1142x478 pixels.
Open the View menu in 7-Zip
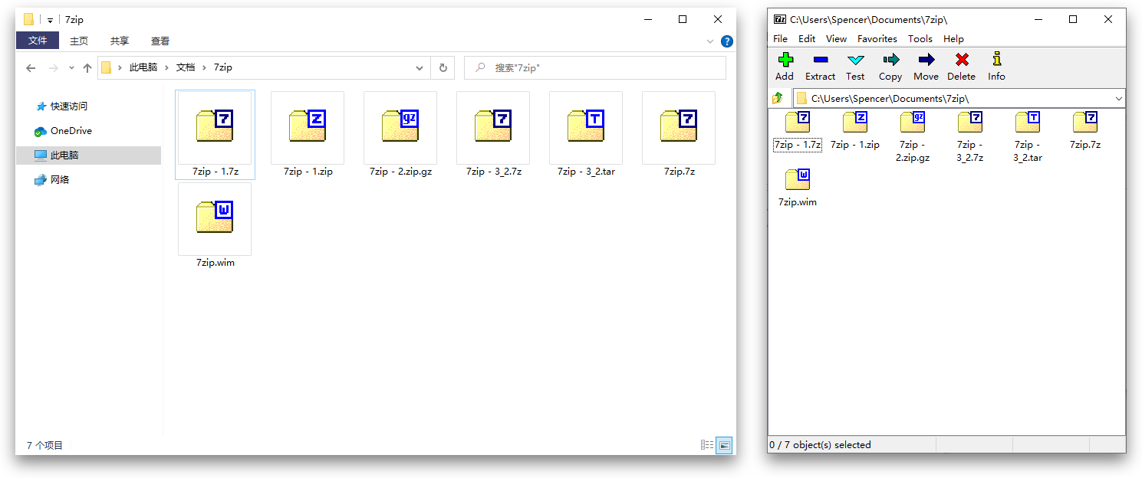coord(836,39)
